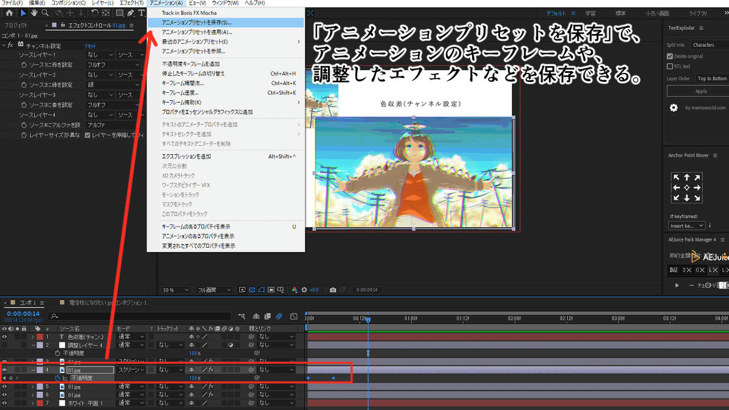729x410 pixels.
Task: Click the graph editor icon next to 不透明度
Action: [x=66, y=378]
